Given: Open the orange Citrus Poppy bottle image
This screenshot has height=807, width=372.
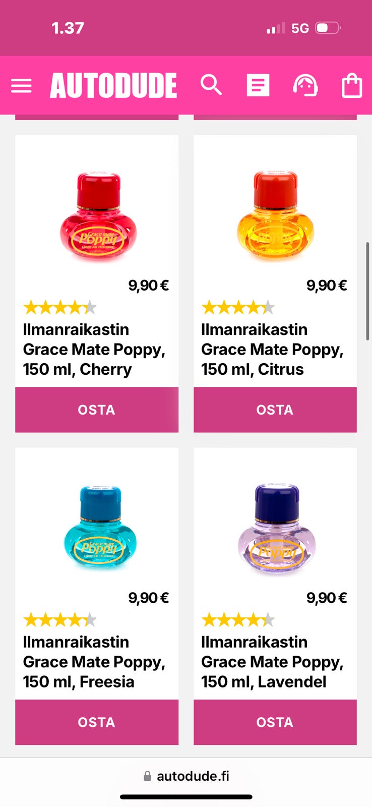Looking at the screenshot, I should click(x=275, y=217).
